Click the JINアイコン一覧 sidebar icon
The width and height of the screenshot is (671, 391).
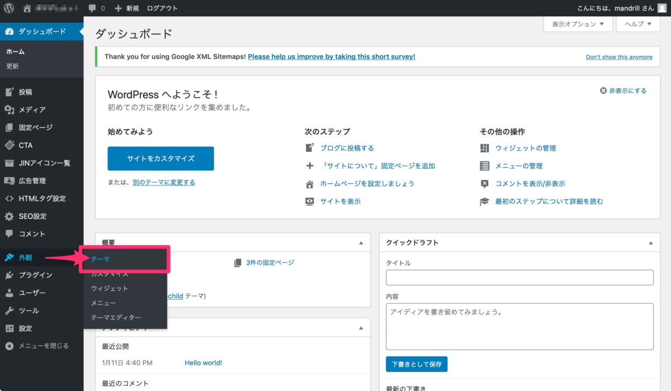10,163
